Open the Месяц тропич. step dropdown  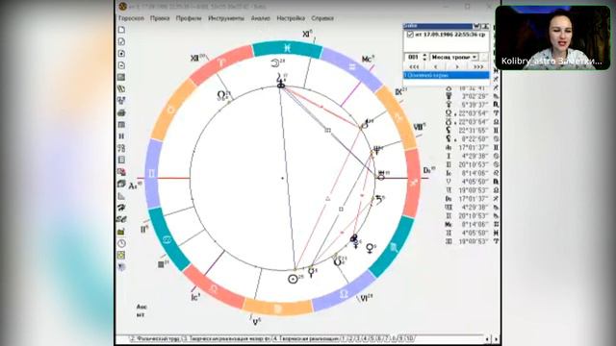[454, 58]
